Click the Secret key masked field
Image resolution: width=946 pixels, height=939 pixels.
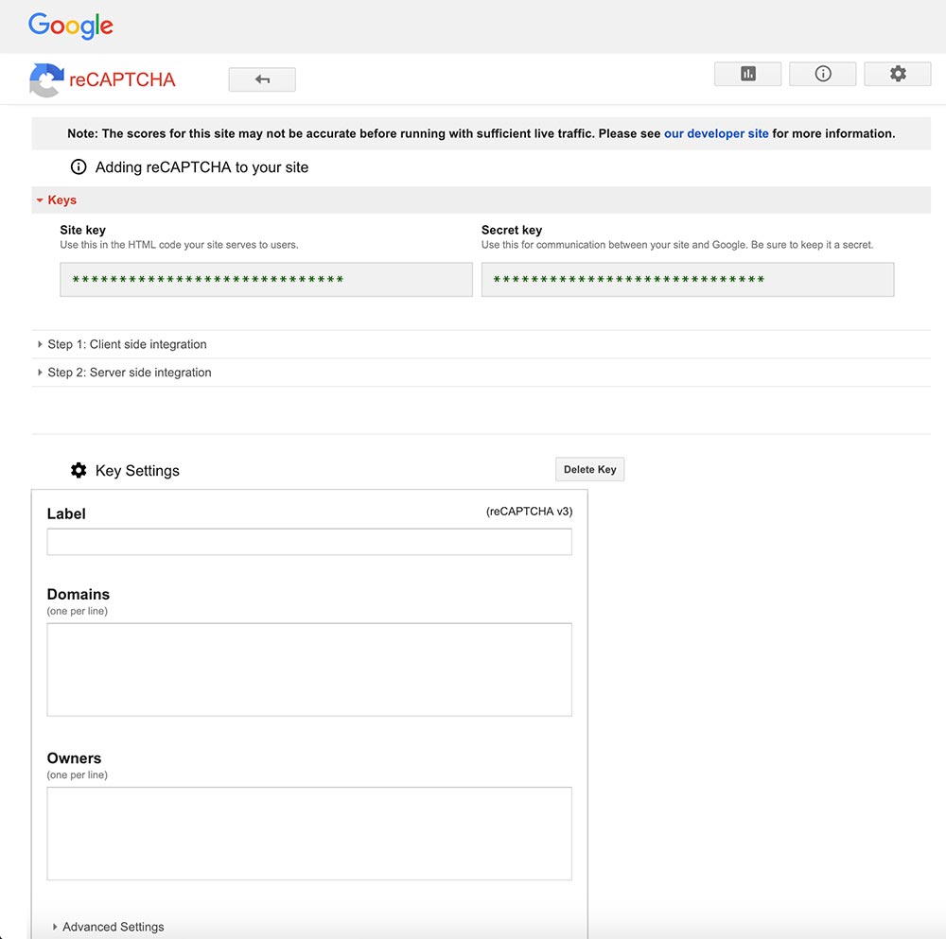coord(687,279)
